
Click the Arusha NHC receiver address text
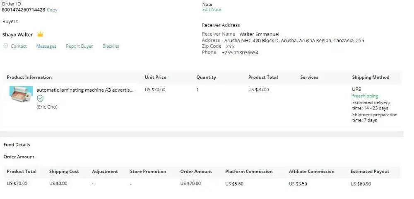point(294,41)
